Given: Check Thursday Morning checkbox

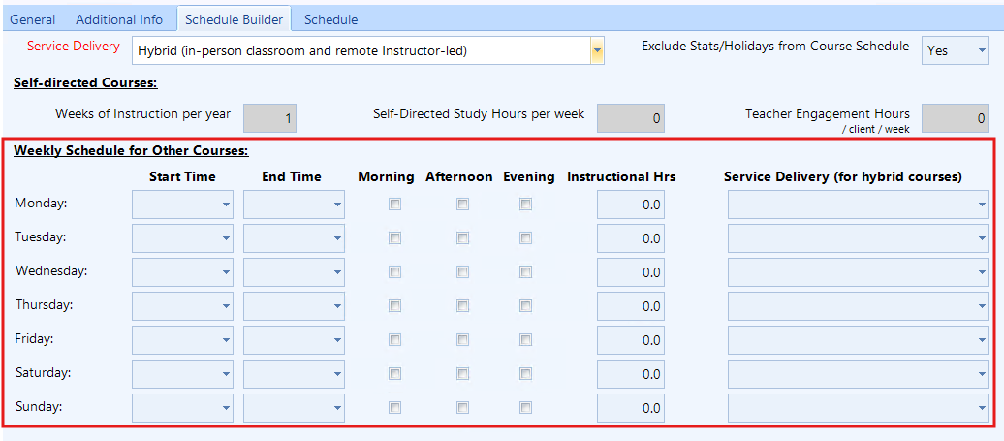Looking at the screenshot, I should (x=395, y=306).
